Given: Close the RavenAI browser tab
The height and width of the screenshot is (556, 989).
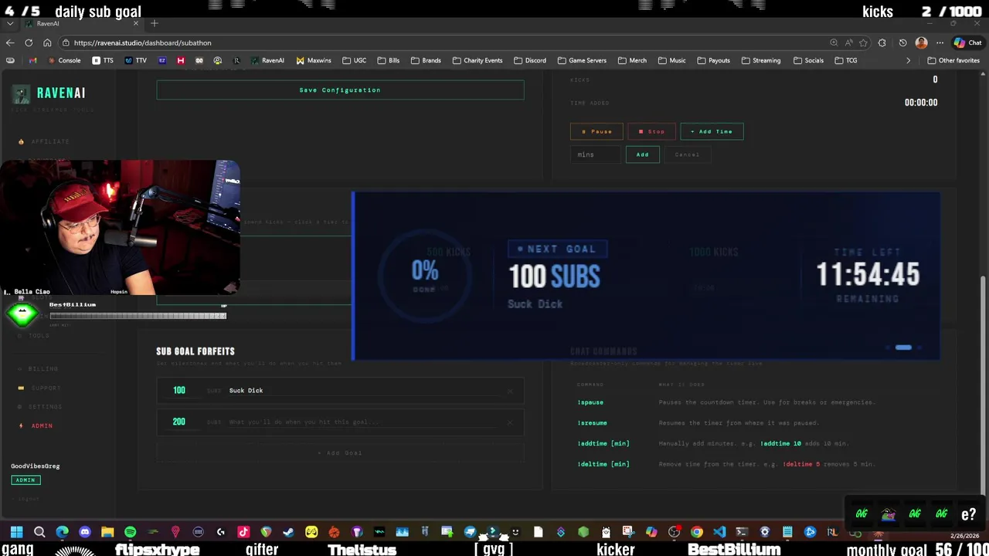Looking at the screenshot, I should coord(136,23).
